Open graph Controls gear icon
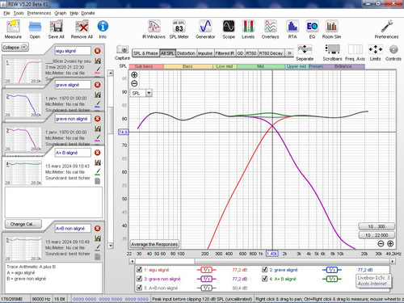The image size is (404, 303). tap(393, 53)
